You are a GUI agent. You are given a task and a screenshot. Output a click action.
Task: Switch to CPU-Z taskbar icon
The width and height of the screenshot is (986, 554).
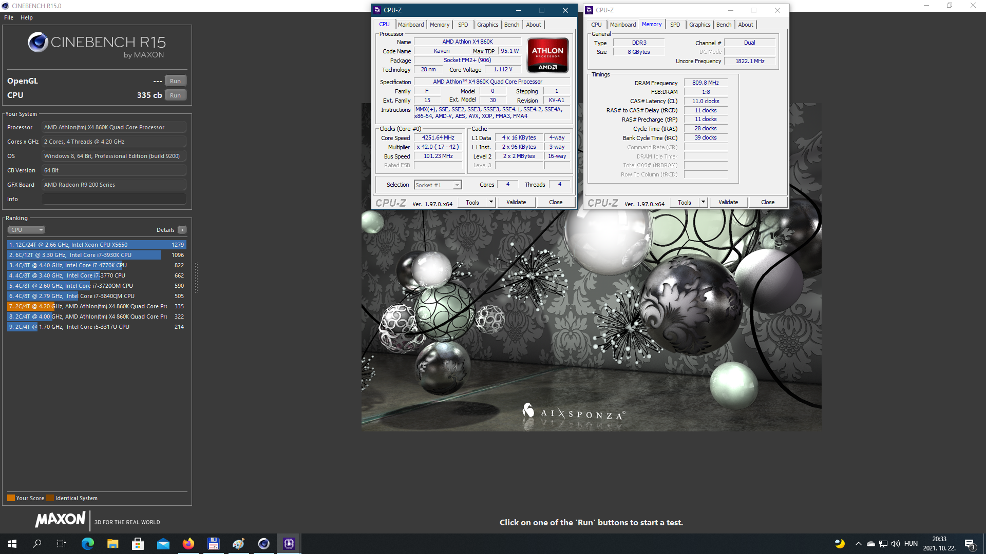[x=289, y=544]
